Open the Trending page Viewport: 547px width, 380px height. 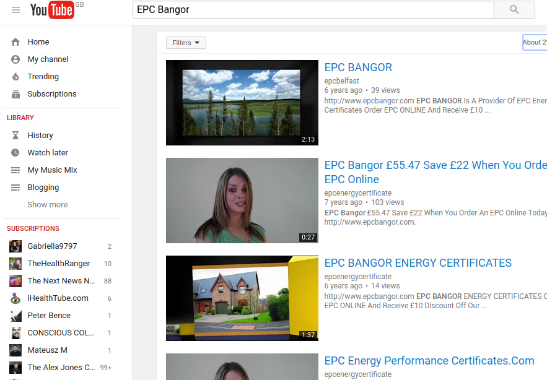point(43,77)
